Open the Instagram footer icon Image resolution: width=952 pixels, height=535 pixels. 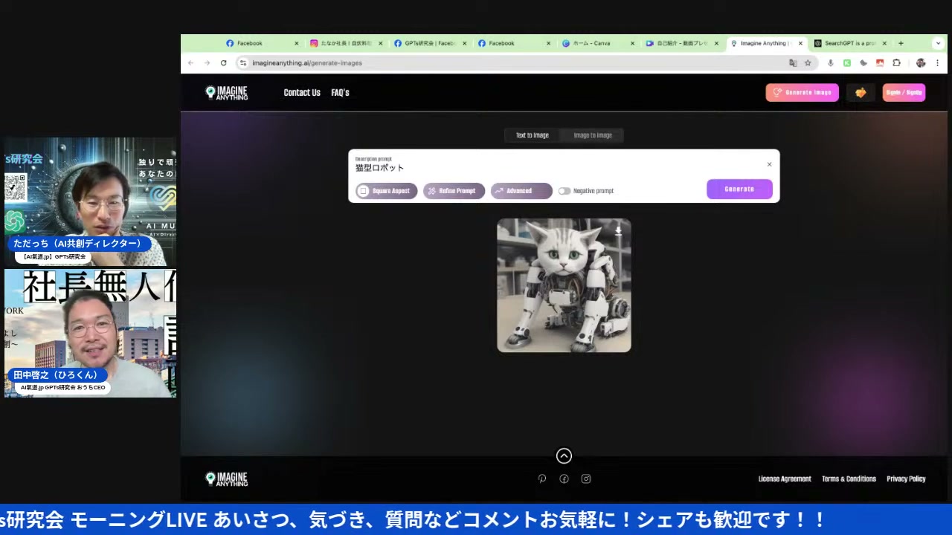tap(586, 479)
